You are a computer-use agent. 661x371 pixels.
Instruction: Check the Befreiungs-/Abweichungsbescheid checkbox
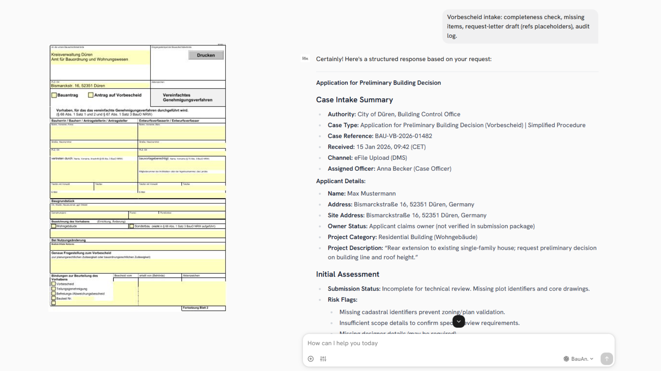[x=54, y=294]
